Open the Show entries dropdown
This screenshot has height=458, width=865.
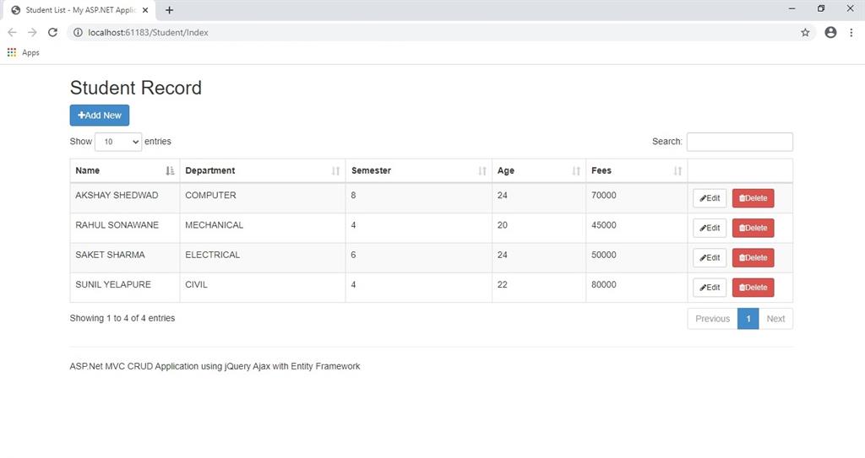pos(118,142)
